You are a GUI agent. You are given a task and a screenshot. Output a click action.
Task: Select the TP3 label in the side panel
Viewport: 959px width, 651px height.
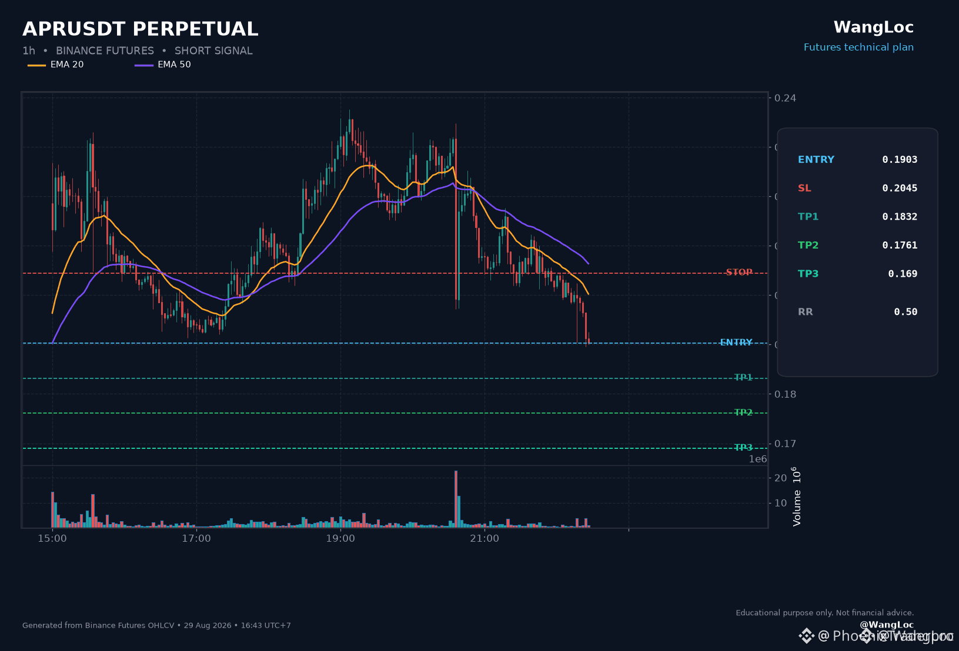pyautogui.click(x=808, y=274)
